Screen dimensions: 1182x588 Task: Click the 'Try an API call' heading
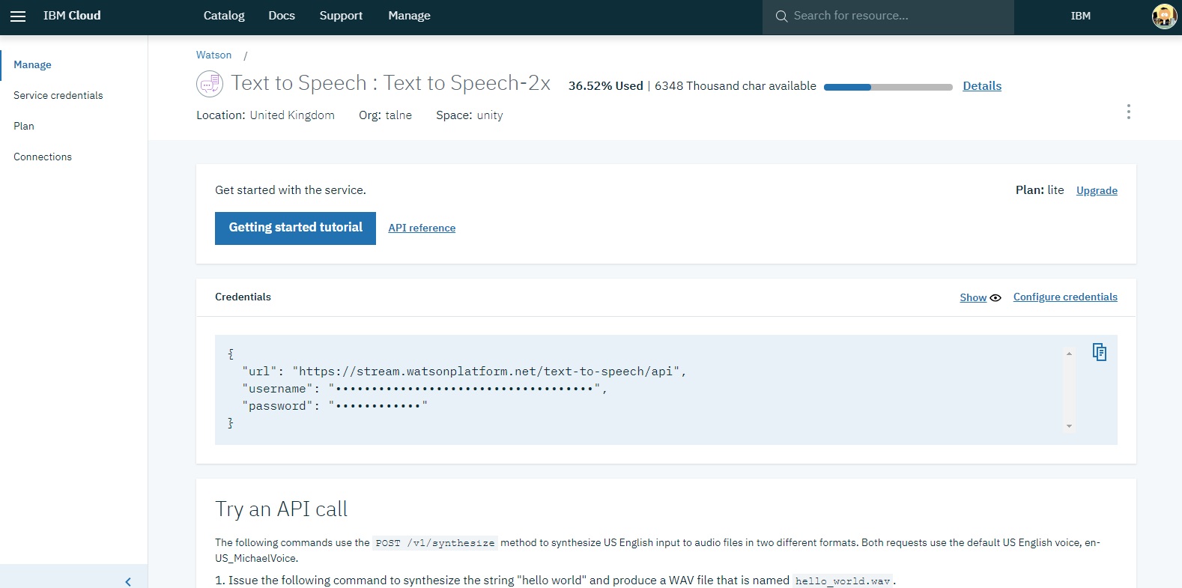[281, 509]
